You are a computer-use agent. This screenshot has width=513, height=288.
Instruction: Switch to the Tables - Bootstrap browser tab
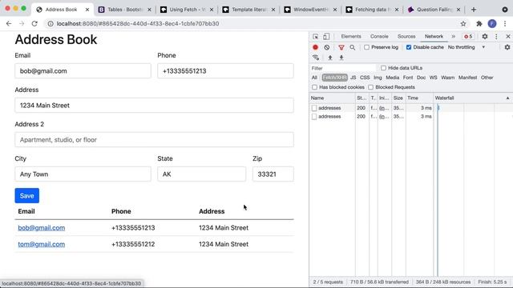click(x=125, y=10)
